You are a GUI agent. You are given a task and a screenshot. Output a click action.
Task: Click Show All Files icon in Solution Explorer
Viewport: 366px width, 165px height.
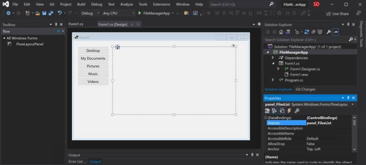320,32
